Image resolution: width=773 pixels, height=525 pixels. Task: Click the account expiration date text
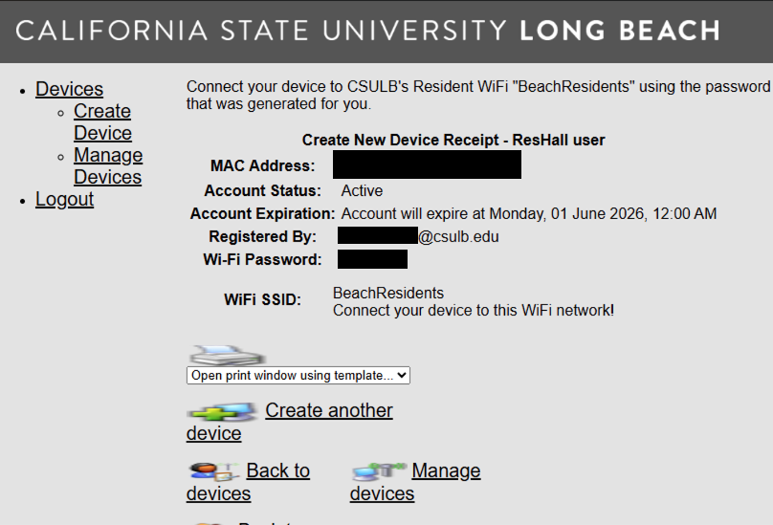pyautogui.click(x=529, y=213)
